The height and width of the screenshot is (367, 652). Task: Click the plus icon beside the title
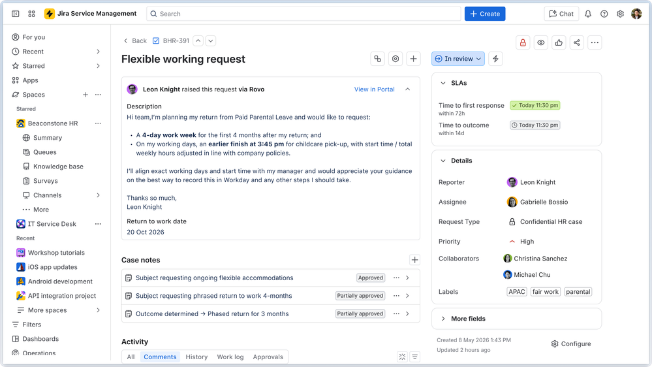click(x=413, y=59)
